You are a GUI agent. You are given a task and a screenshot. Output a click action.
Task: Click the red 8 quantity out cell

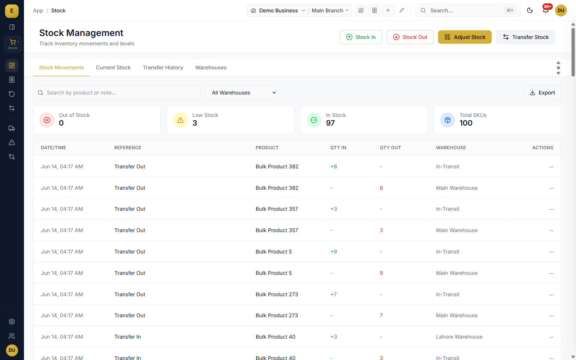[381, 188]
